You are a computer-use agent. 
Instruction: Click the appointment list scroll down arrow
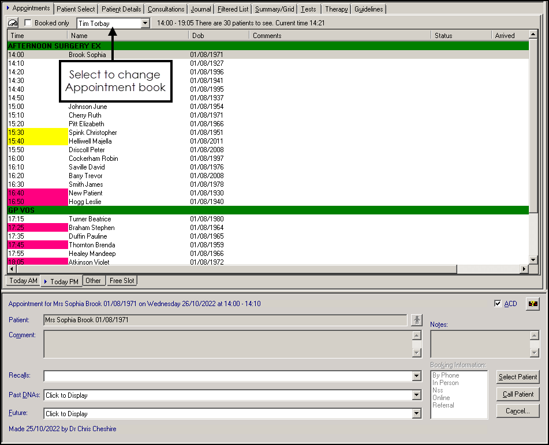(x=534, y=260)
